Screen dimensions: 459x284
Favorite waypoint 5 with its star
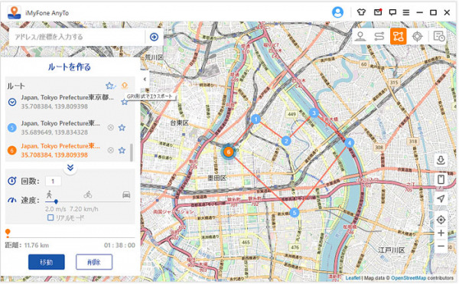tap(122, 128)
